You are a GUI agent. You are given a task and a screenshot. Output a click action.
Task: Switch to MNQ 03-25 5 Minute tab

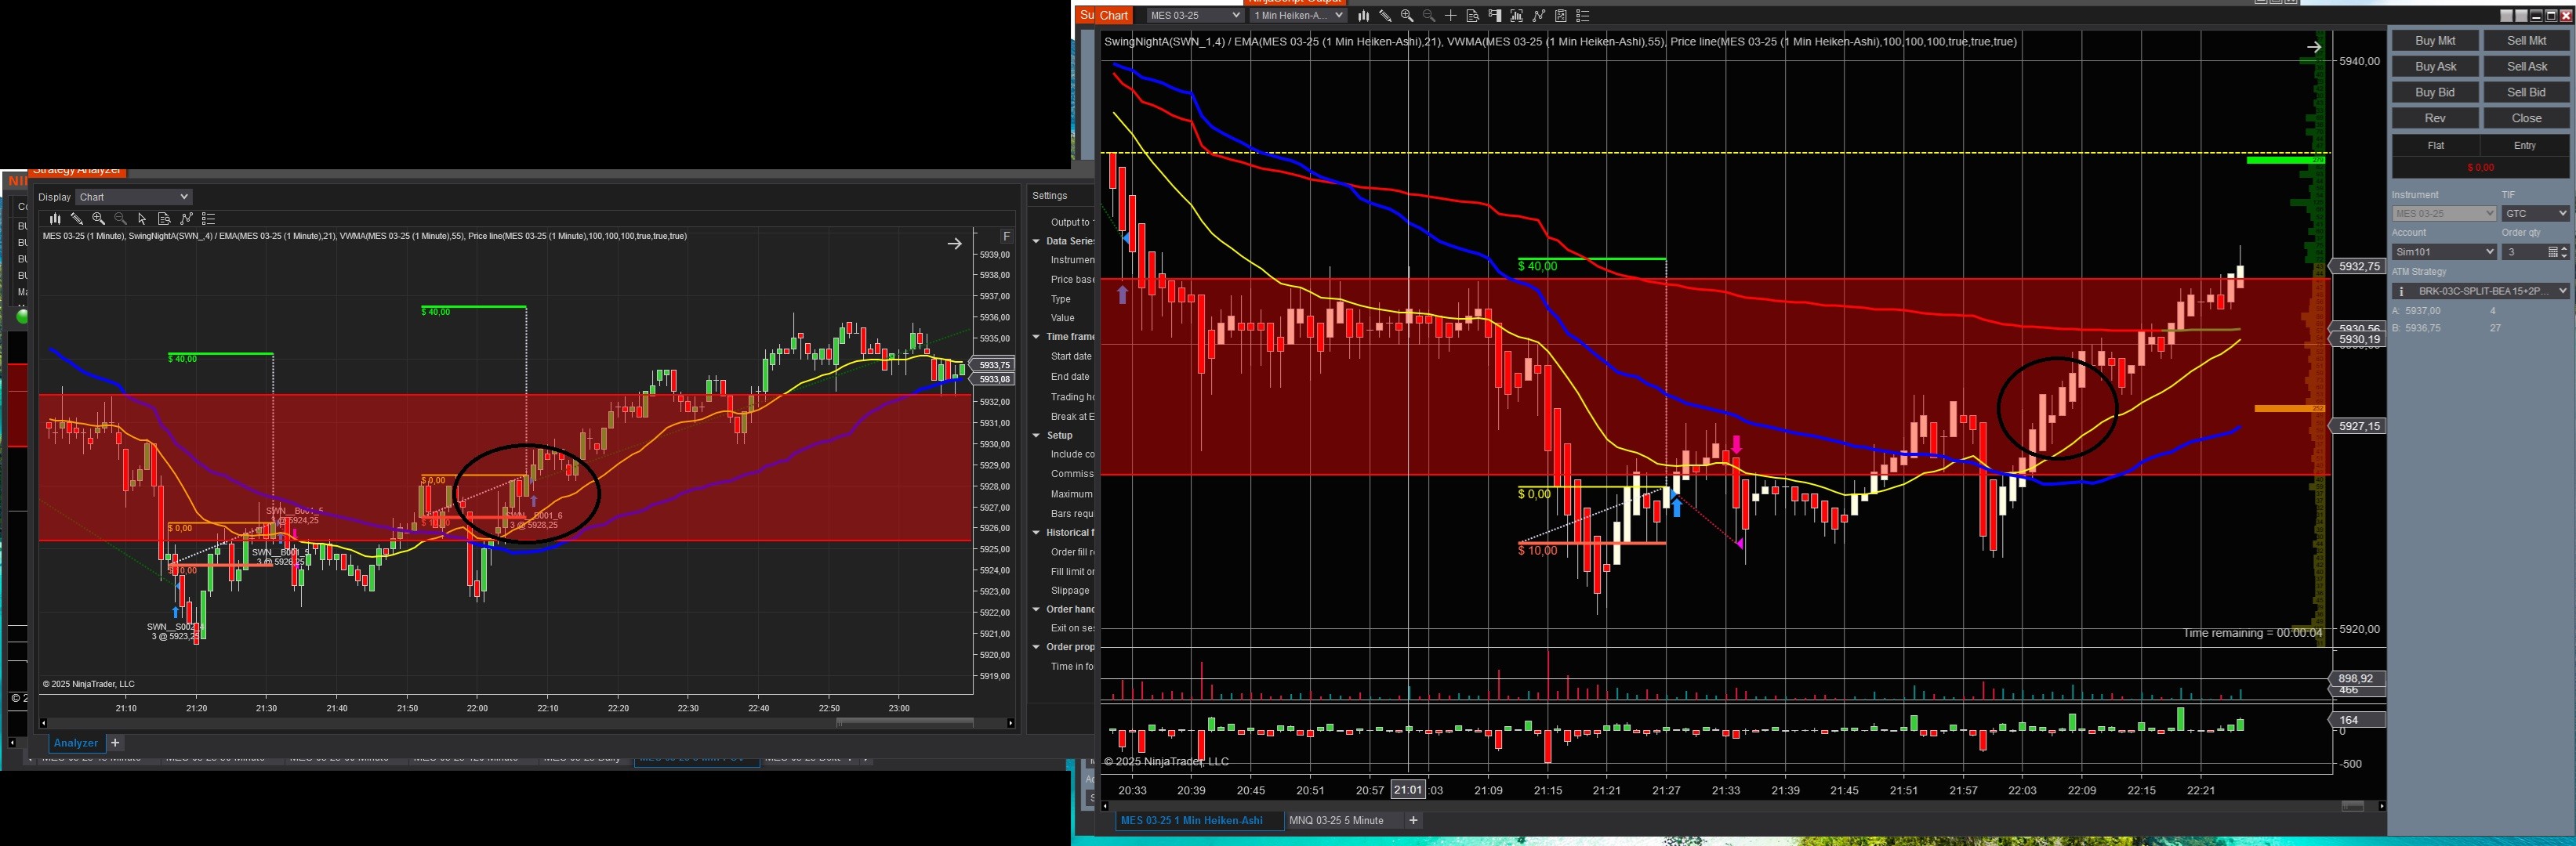[1336, 820]
